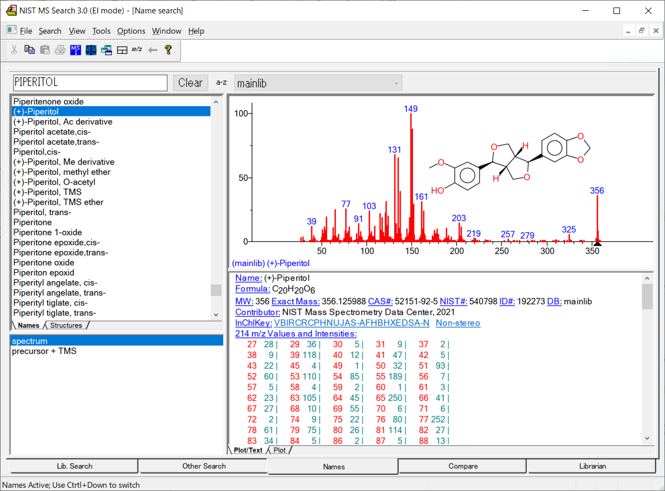Click the NIST MS Search title bar icon
This screenshot has height=491, width=665.
click(x=11, y=11)
